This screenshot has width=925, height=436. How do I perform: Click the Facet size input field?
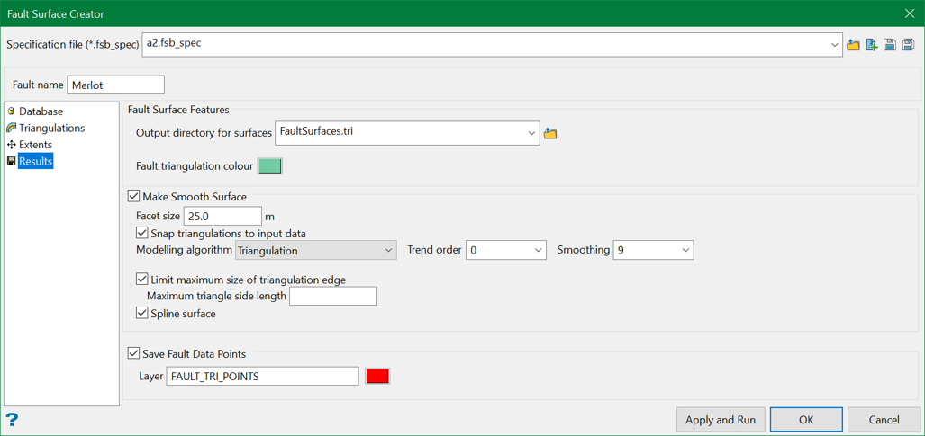(223, 217)
